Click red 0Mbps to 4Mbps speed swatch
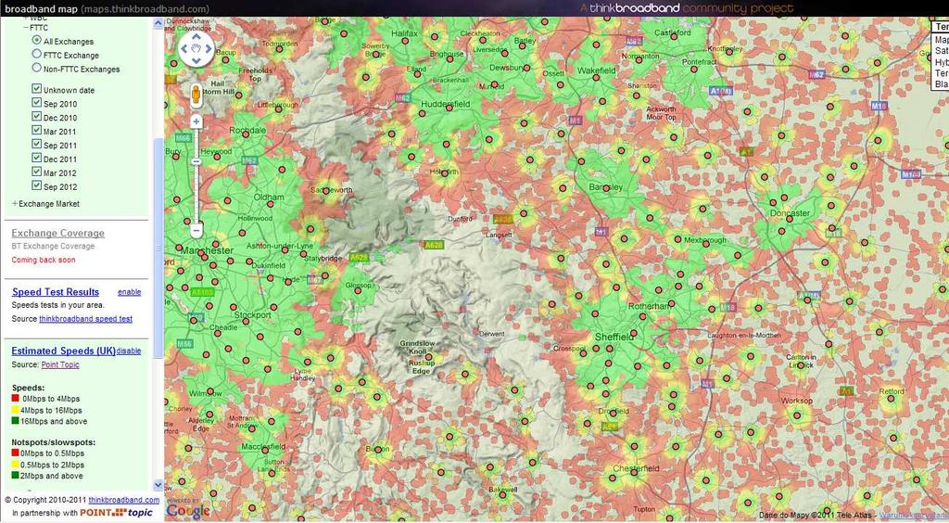The width and height of the screenshot is (949, 523). pyautogui.click(x=15, y=399)
